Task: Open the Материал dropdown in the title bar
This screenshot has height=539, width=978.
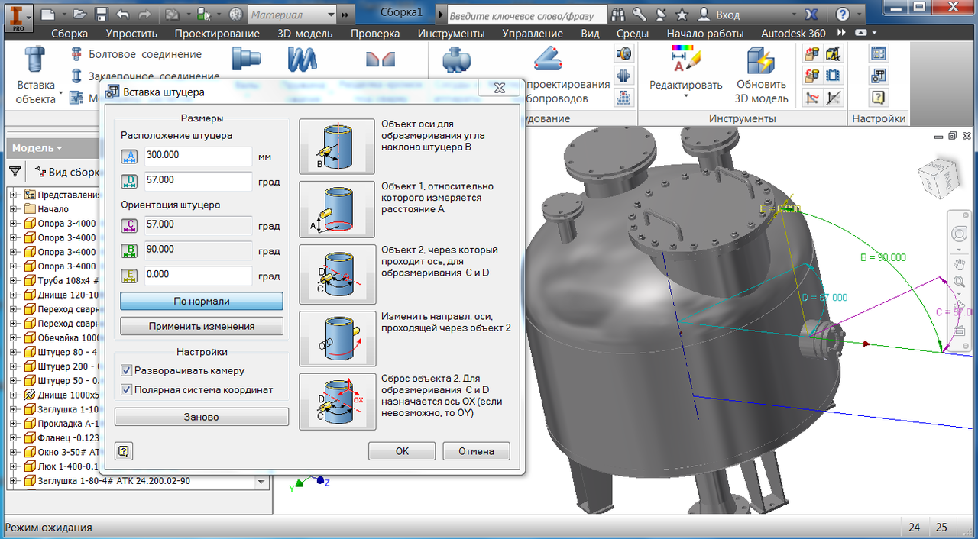Action: click(293, 14)
